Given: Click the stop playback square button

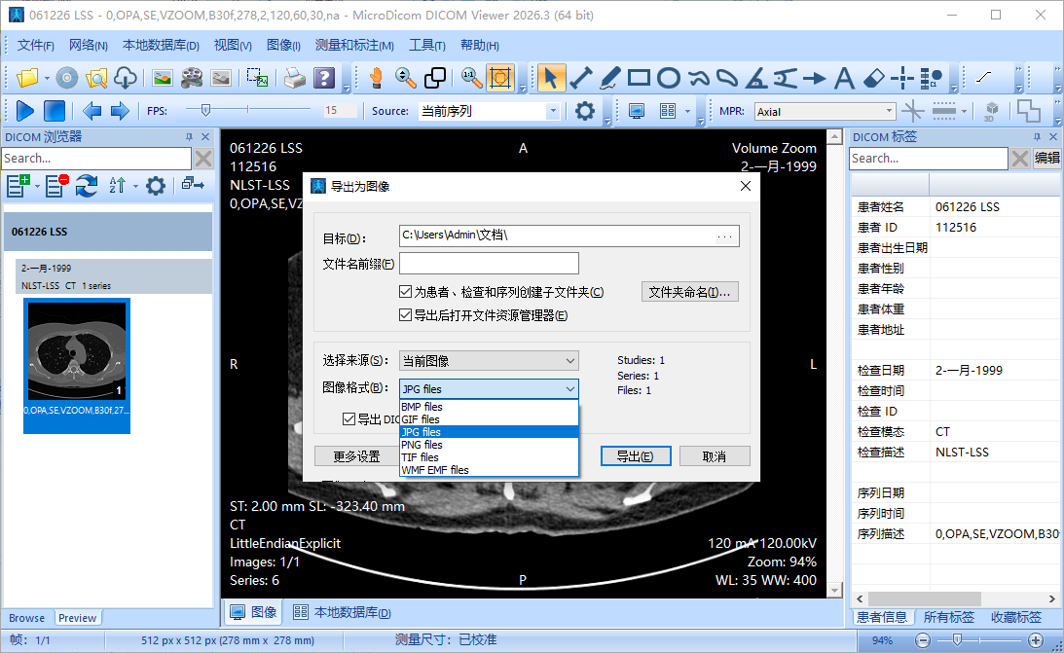Looking at the screenshot, I should coord(55,111).
